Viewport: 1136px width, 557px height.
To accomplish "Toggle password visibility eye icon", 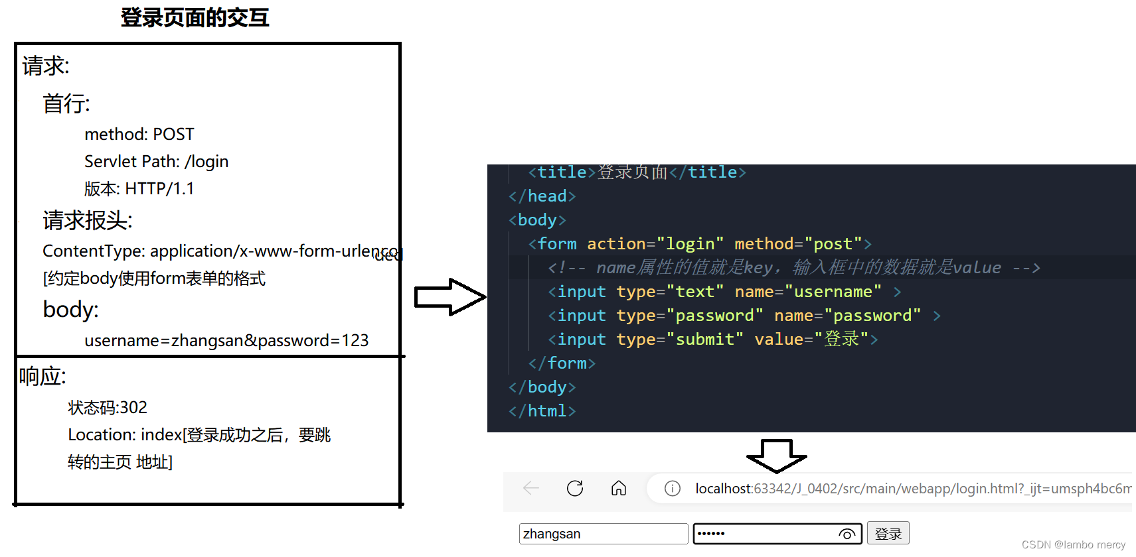I will coord(847,534).
